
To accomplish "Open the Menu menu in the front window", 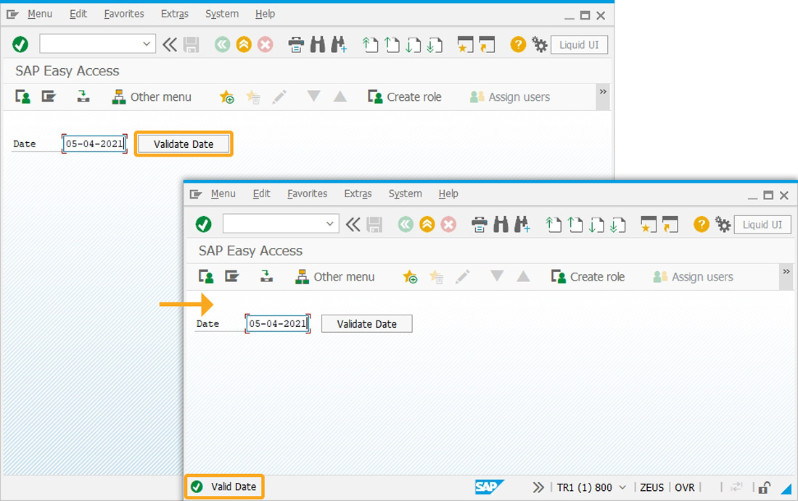I will tap(223, 194).
